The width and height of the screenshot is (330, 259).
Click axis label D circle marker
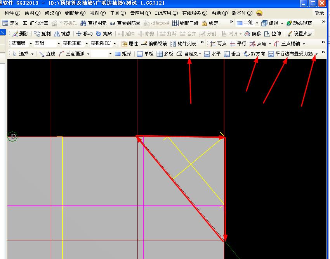12,136
